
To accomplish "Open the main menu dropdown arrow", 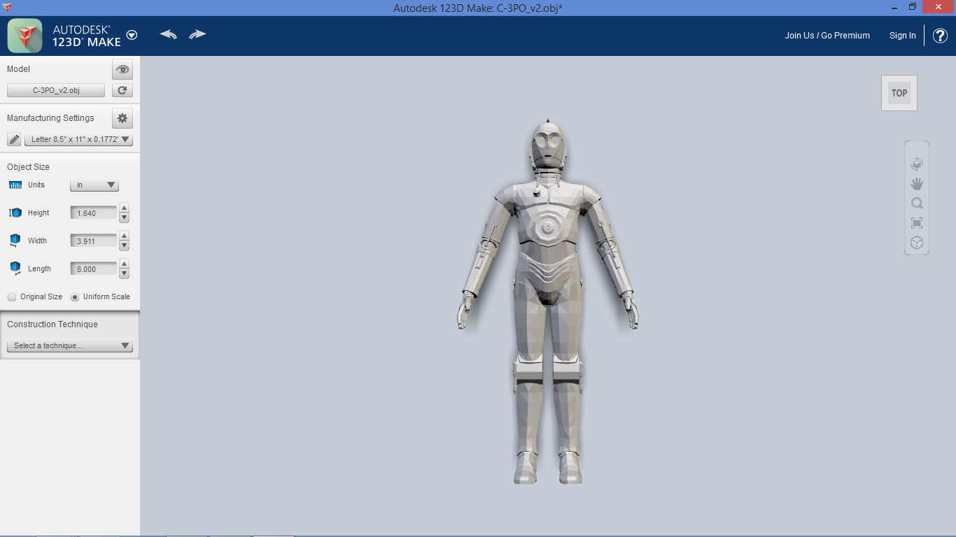I will 132,35.
